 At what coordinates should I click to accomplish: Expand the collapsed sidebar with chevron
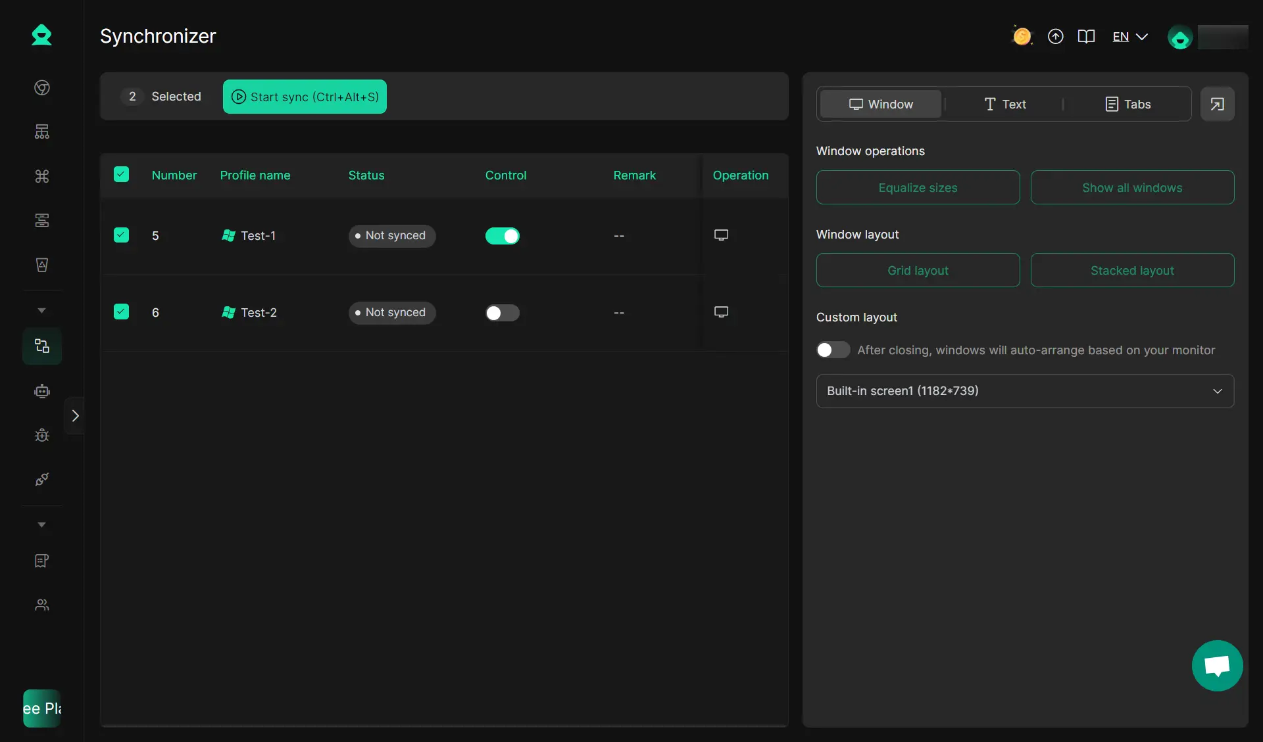click(75, 415)
